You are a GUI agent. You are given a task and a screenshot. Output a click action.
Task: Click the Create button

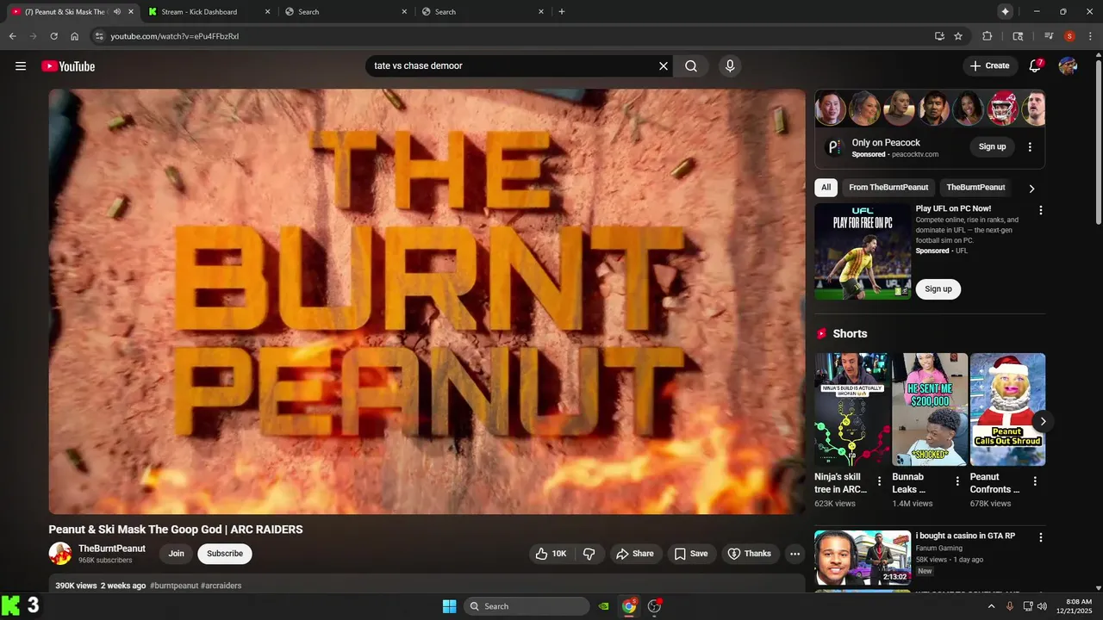pos(989,65)
